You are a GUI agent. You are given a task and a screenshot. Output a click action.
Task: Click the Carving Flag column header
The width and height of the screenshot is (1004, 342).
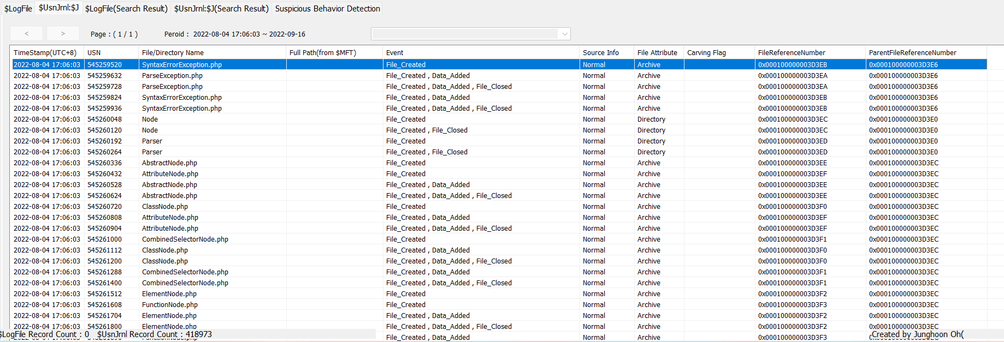point(706,53)
